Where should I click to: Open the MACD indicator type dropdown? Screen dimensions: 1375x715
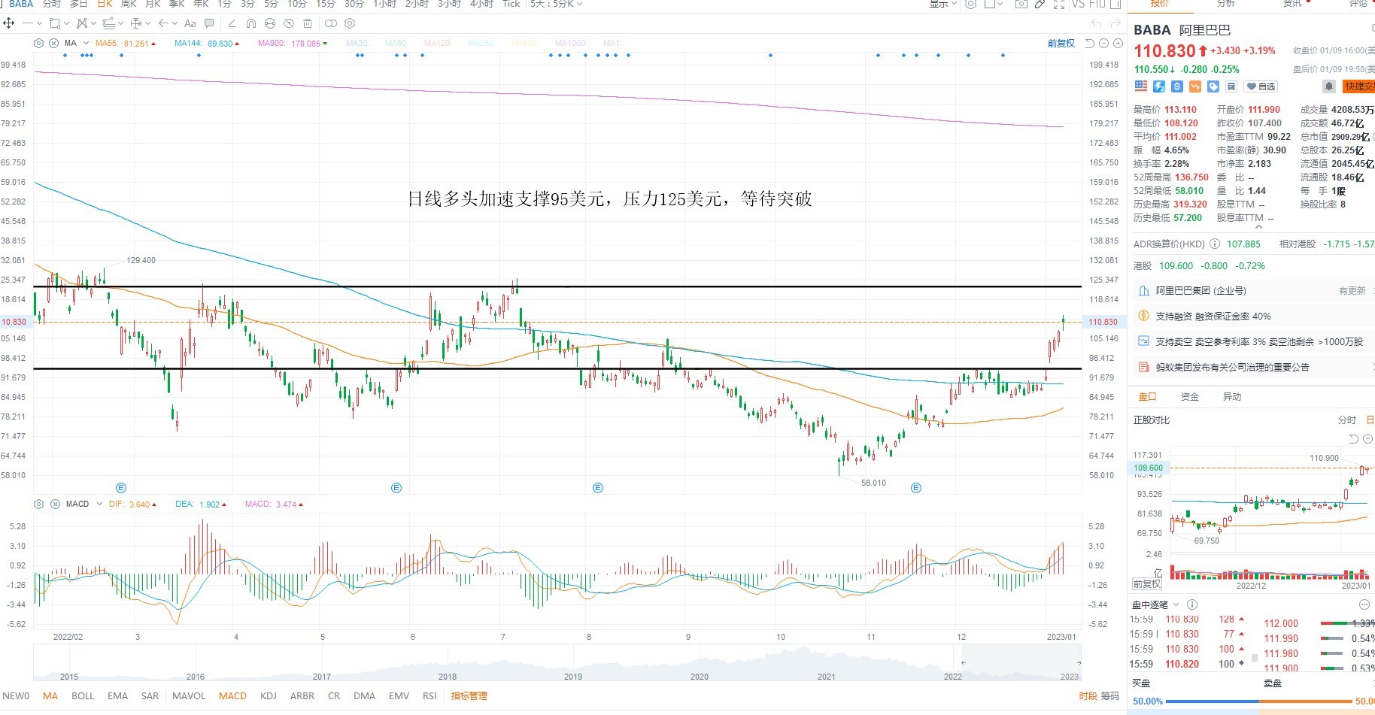pyautogui.click(x=99, y=504)
